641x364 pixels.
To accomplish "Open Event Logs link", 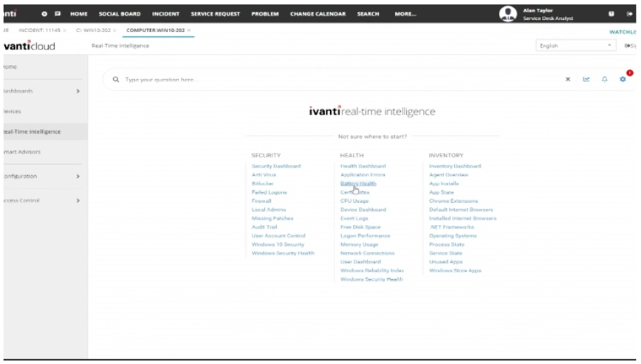I will [x=354, y=219].
